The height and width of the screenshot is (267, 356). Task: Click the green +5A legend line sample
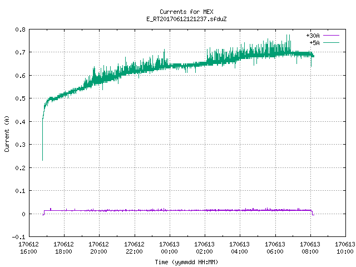(331, 42)
